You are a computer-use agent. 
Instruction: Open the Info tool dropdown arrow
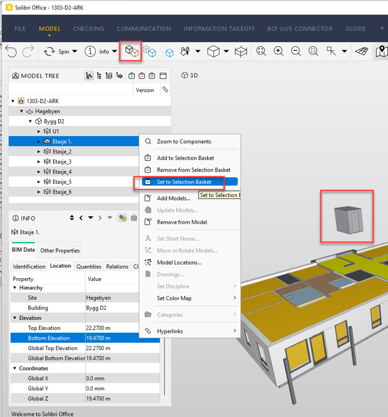click(114, 51)
